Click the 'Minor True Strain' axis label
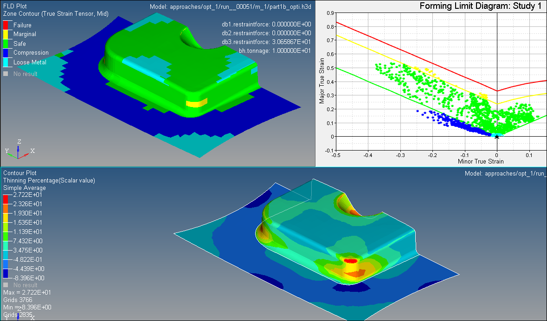The height and width of the screenshot is (321, 547). [481, 162]
